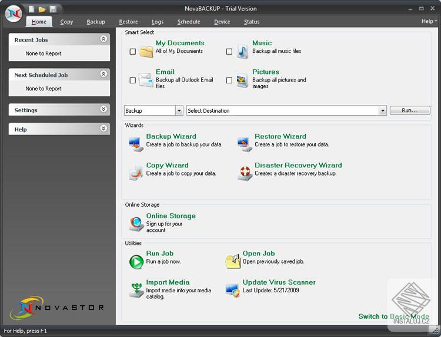This screenshot has width=441, height=337.
Task: Switch to the Device tab
Action: 222,22
